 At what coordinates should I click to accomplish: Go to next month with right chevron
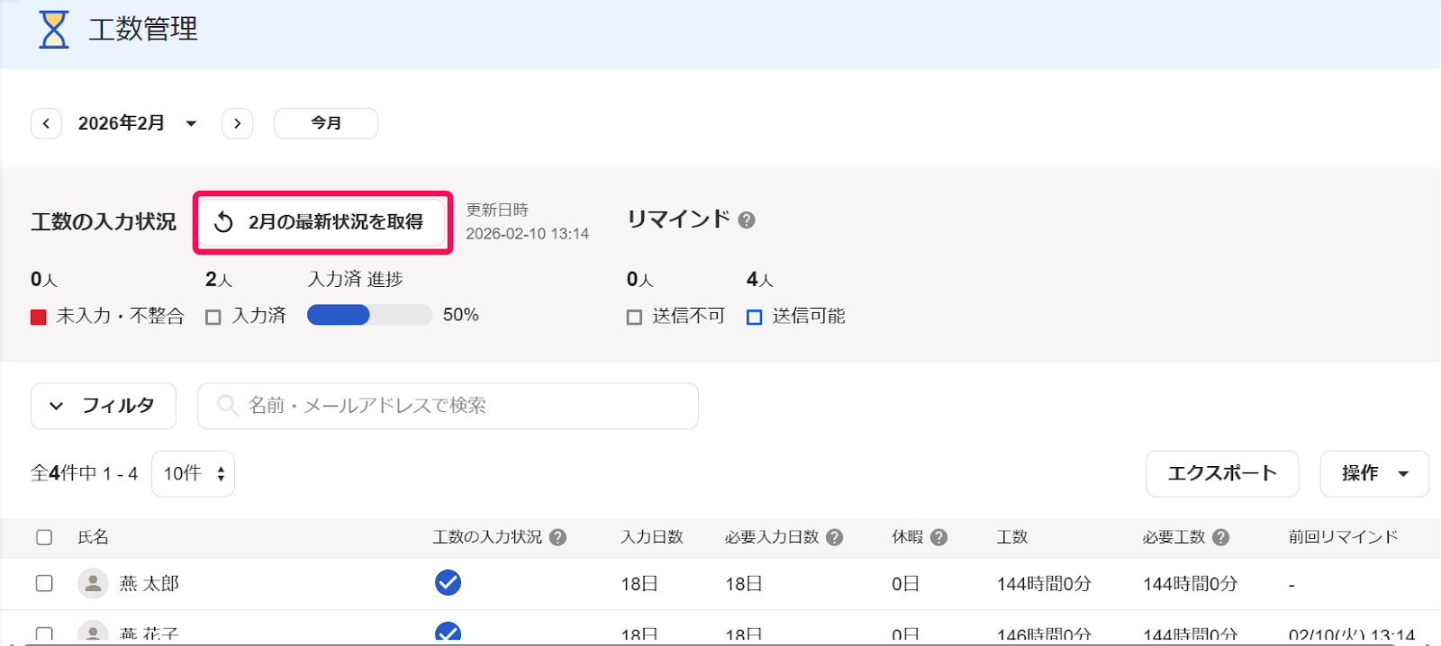point(237,123)
